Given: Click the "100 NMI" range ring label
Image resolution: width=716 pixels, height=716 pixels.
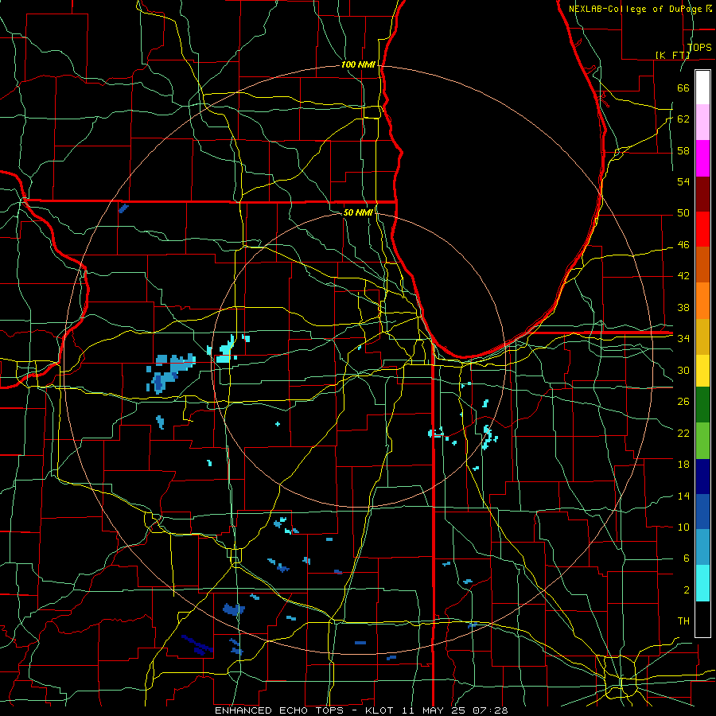Looking at the screenshot, I should tap(358, 65).
